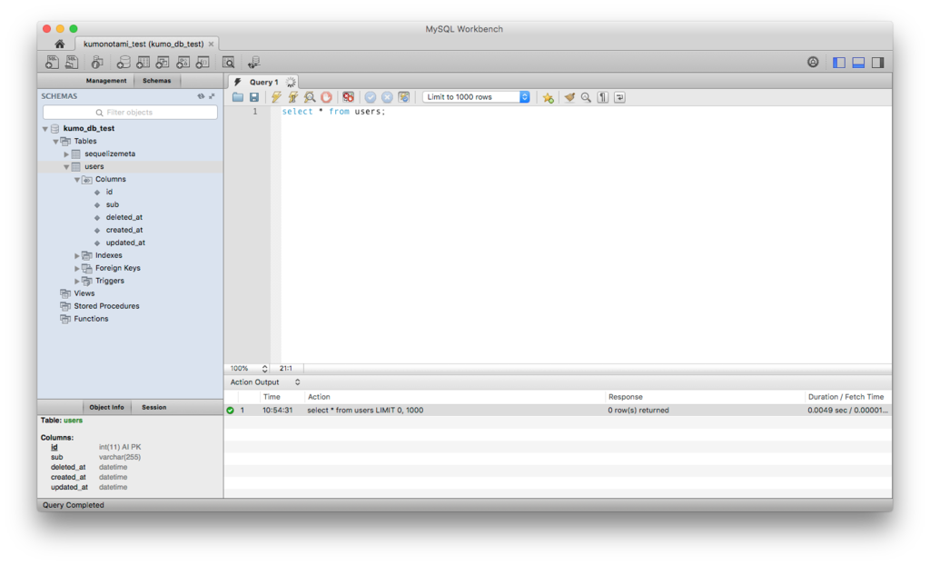Click the Duration / Fetch Time header

pyautogui.click(x=846, y=397)
